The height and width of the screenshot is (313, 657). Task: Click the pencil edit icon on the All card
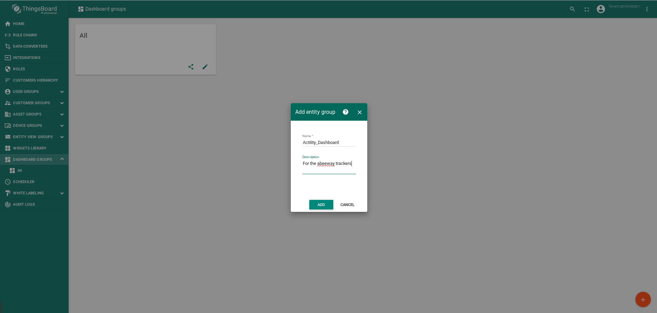(205, 67)
